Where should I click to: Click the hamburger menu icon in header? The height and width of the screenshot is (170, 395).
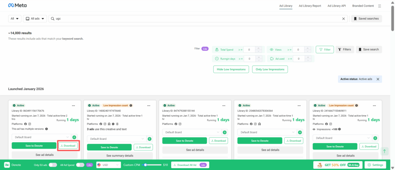tap(380, 6)
